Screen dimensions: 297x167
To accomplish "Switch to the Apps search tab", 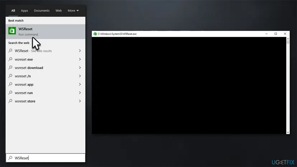I will coord(24,11).
